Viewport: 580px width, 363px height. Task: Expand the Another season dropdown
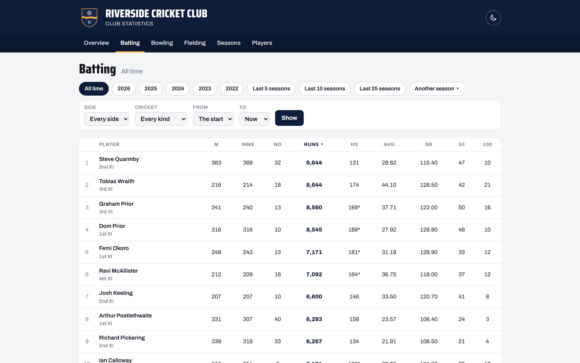pos(437,89)
